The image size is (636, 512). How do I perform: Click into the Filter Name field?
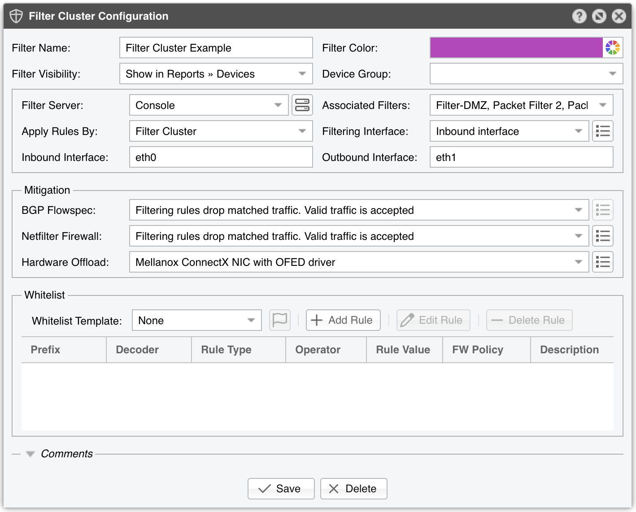pyautogui.click(x=216, y=48)
